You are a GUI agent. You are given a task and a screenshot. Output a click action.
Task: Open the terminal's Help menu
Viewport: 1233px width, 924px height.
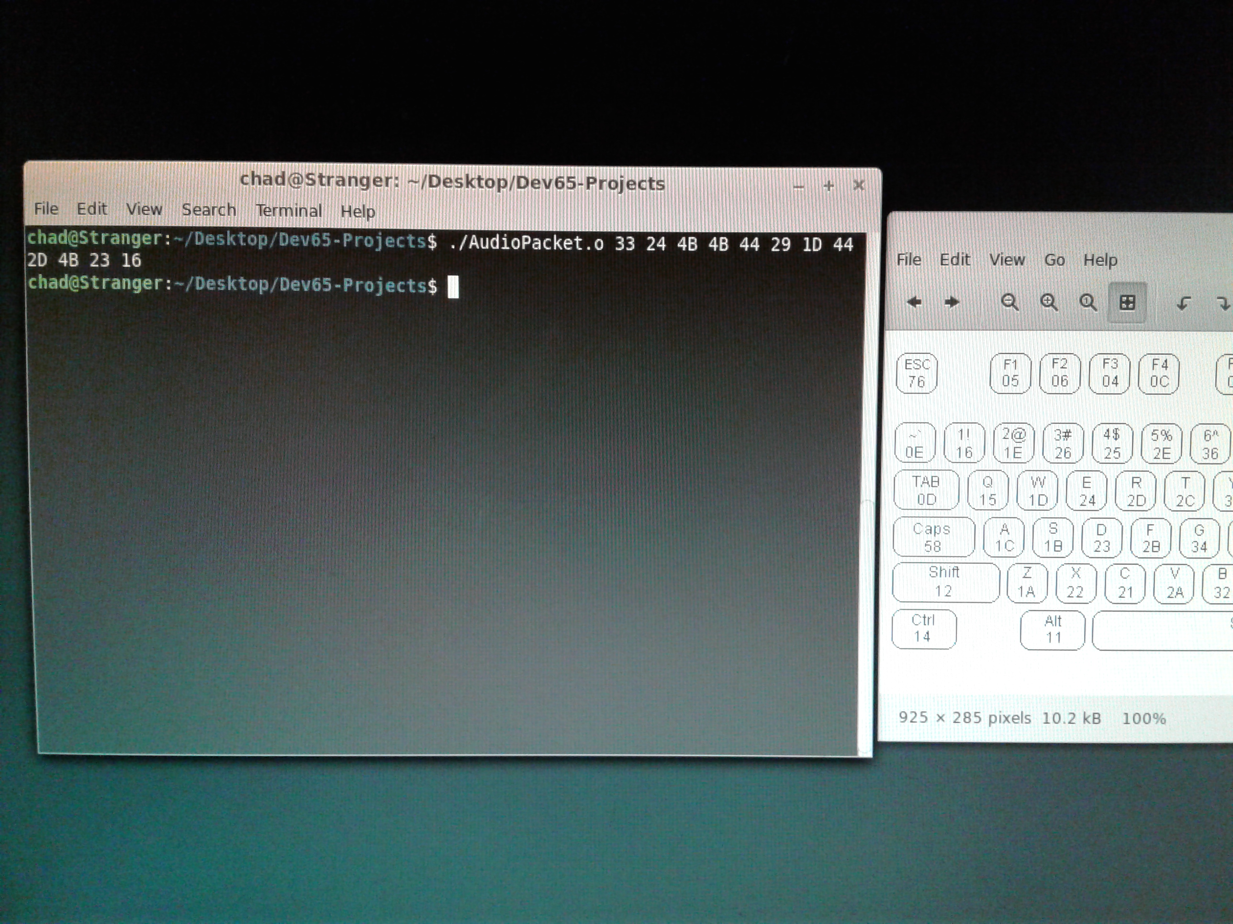click(358, 211)
